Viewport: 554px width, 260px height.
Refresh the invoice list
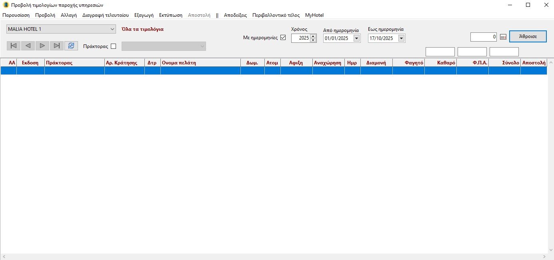click(71, 46)
